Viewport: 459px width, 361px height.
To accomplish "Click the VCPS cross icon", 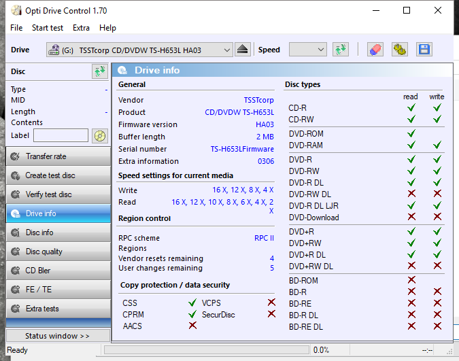I will click(271, 302).
